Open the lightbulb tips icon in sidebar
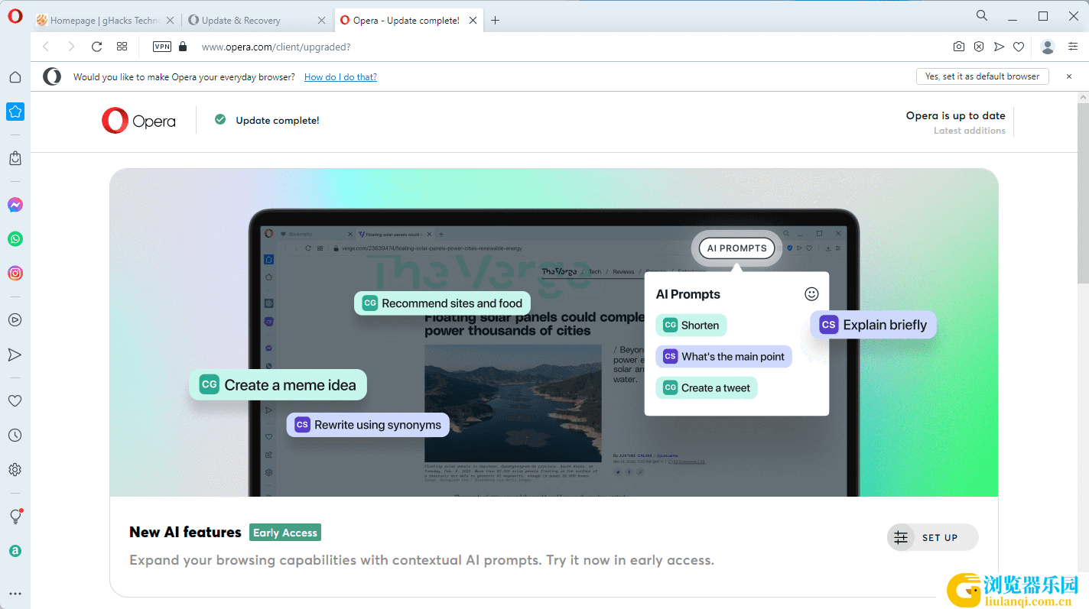 pyautogui.click(x=15, y=517)
